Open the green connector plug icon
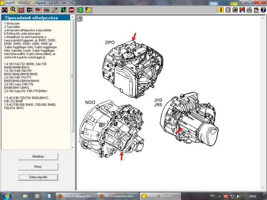The image size is (267, 200). pos(80,10)
